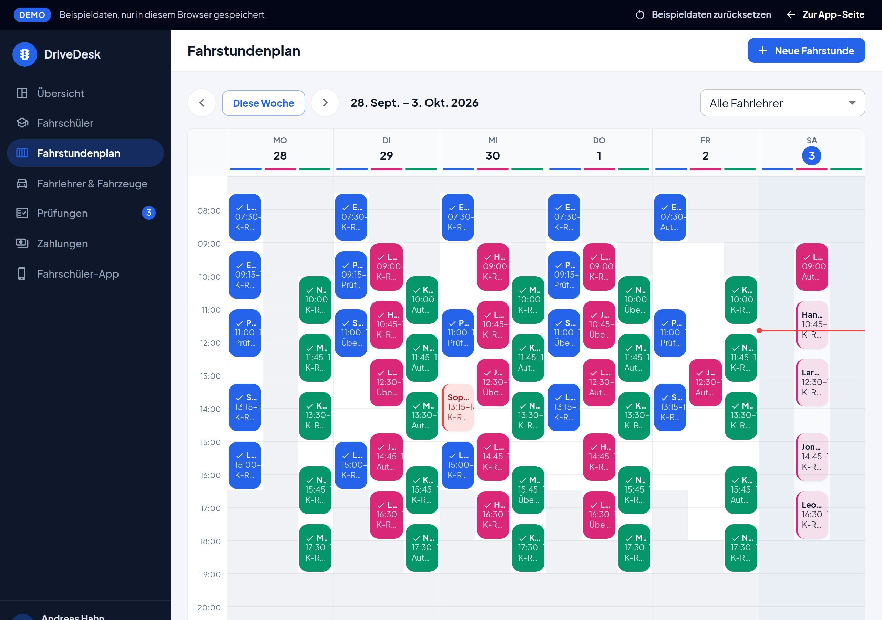Go to next week with right chevron
Screen dimensions: 882x620
click(325, 103)
